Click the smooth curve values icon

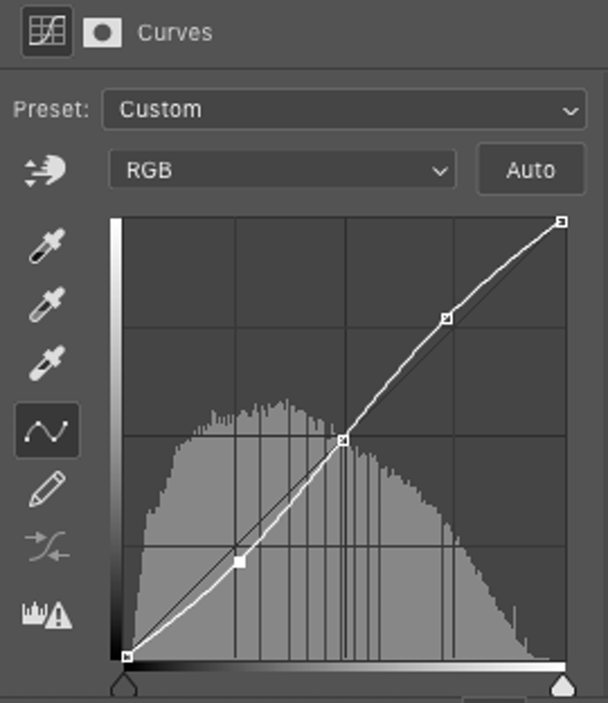(x=47, y=547)
